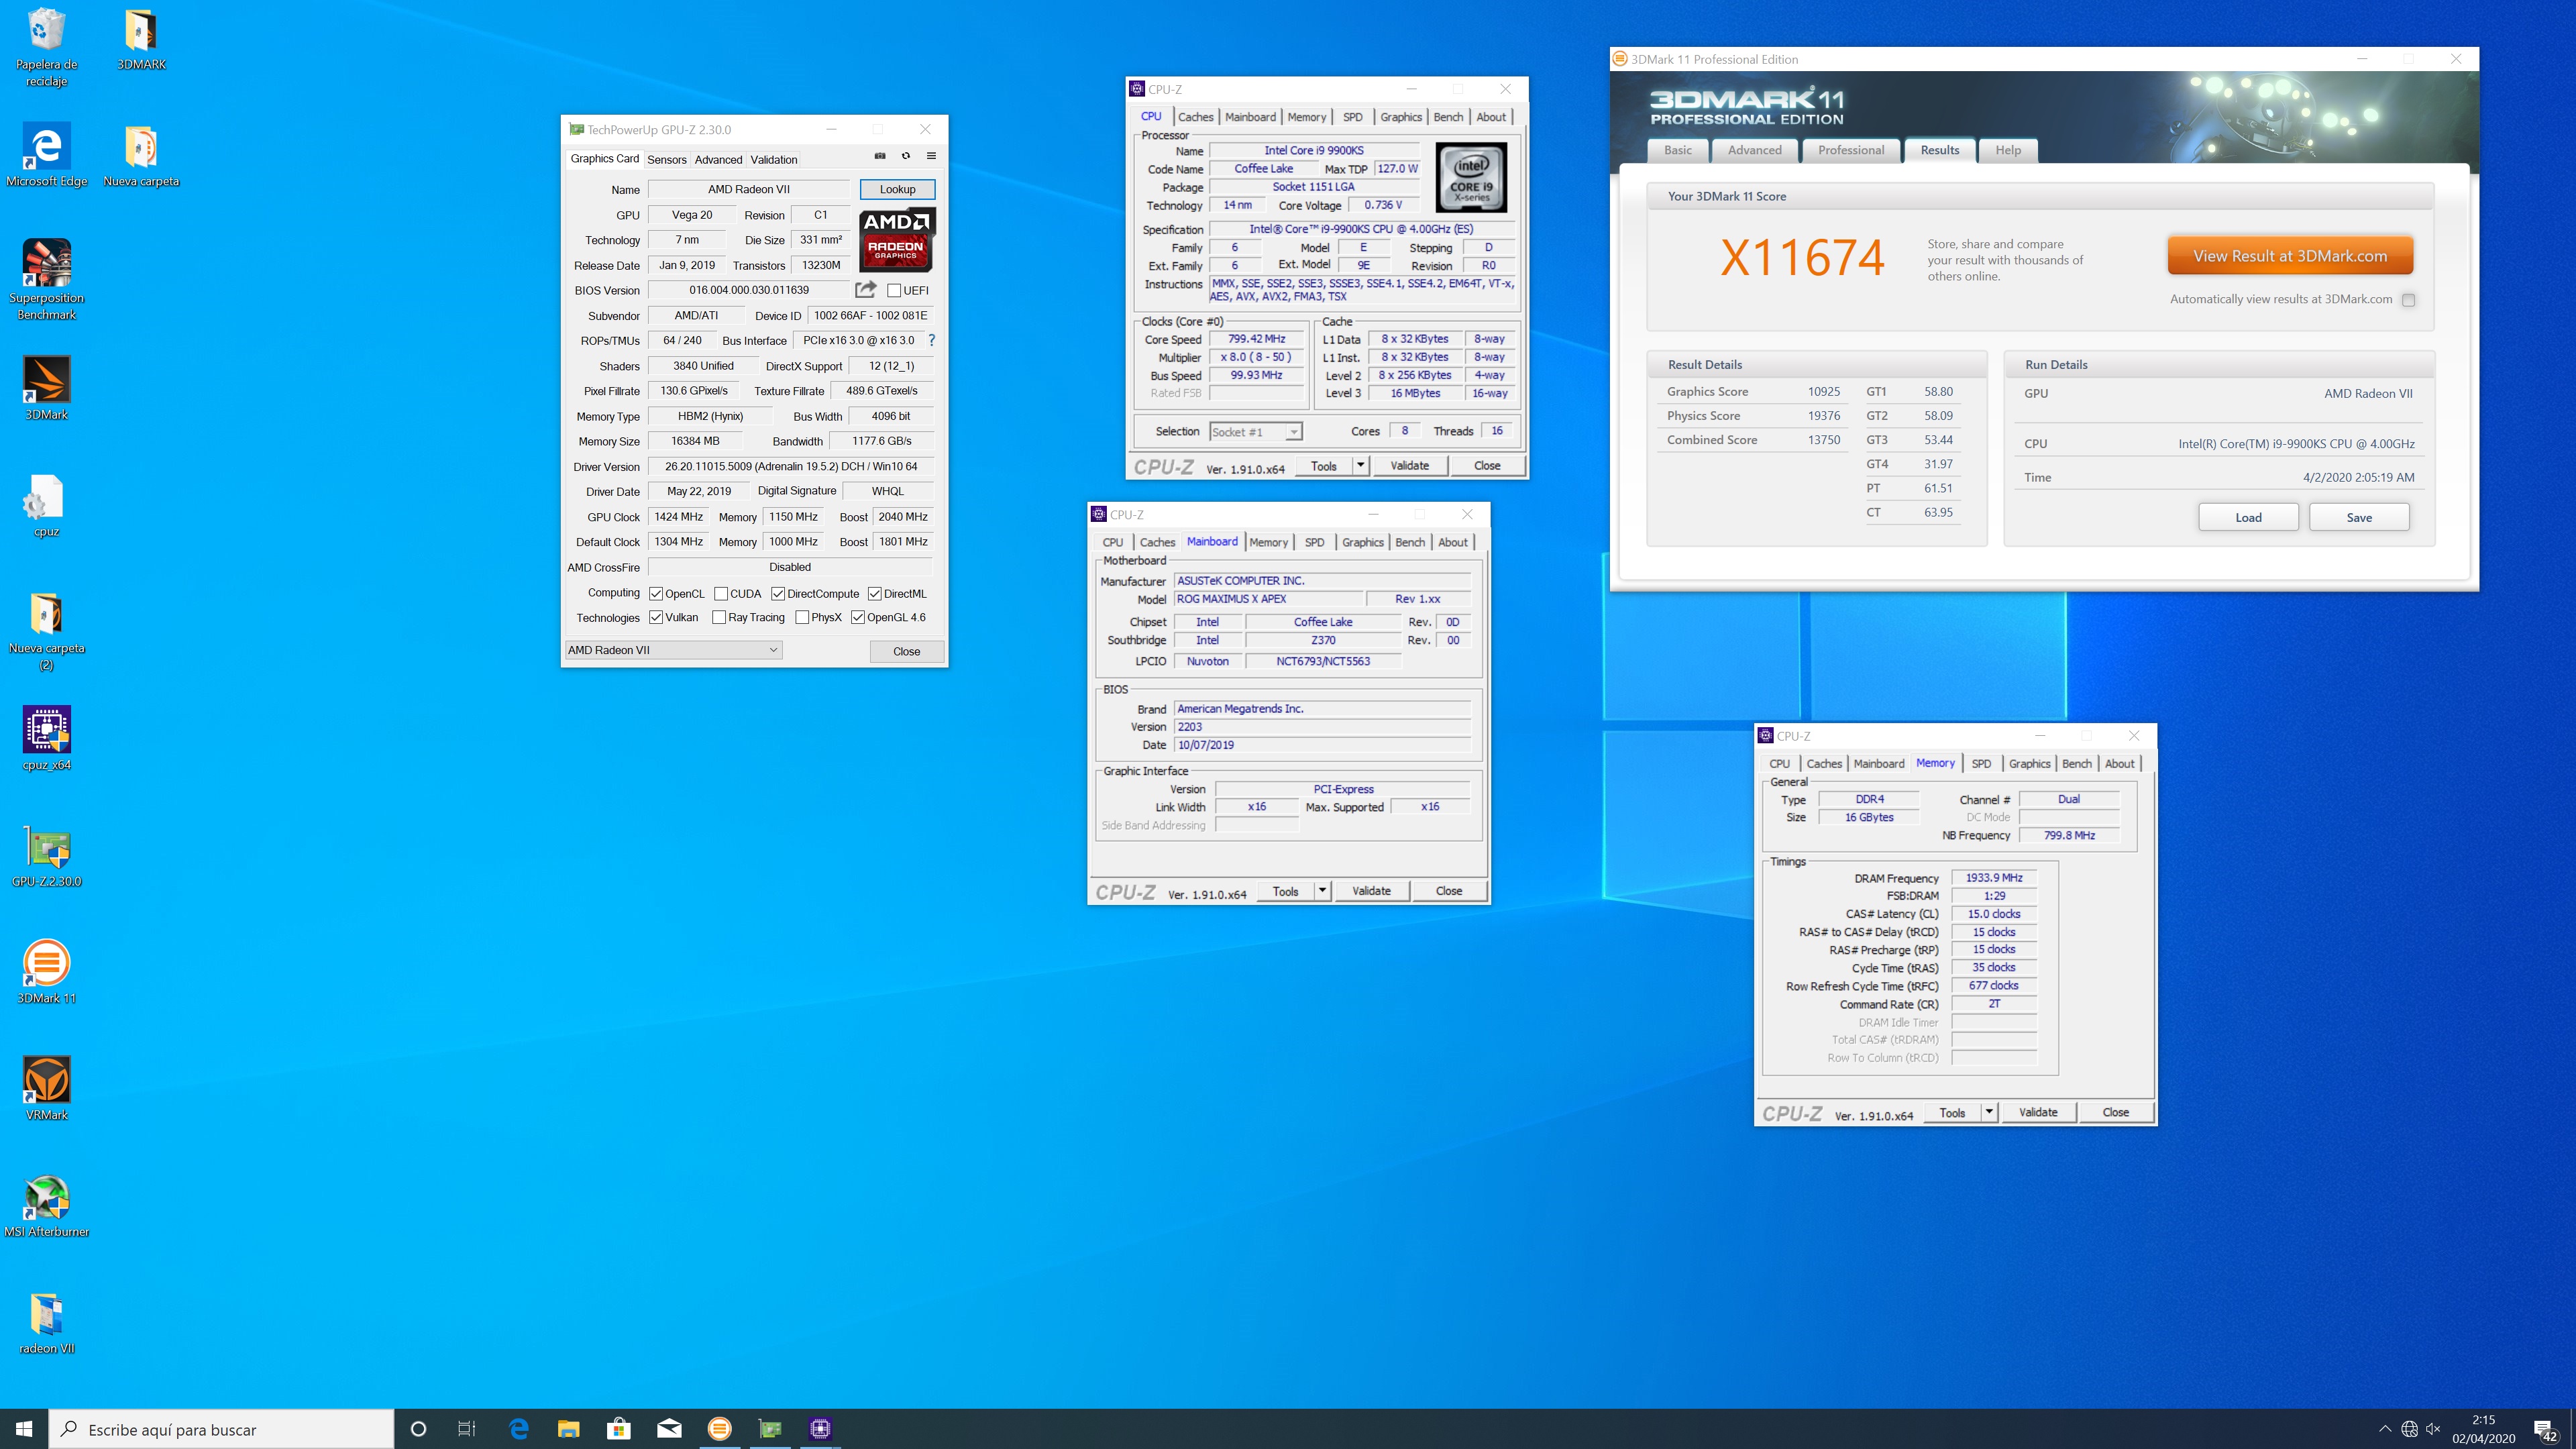Toggle OpenCL checkbox in GPU-Z
The height and width of the screenshot is (1449, 2576).
(x=656, y=594)
